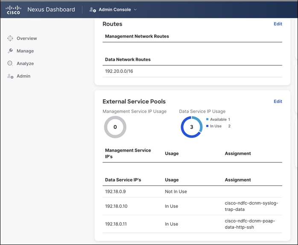Select the 192.18.0.11 data service IP
Screen dimensions: 298x245
click(x=116, y=224)
